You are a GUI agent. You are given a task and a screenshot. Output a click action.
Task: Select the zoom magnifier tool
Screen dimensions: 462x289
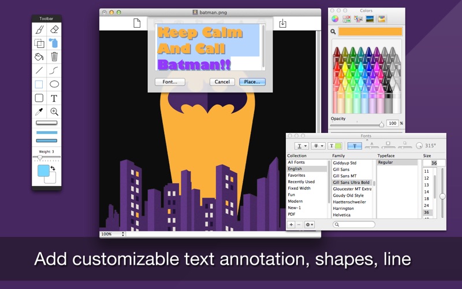click(x=54, y=112)
